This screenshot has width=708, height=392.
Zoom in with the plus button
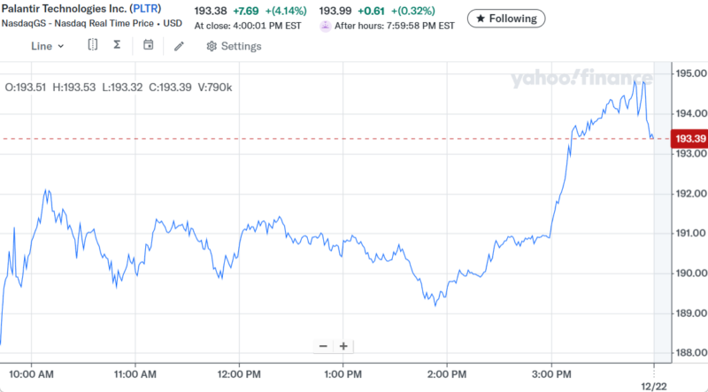[343, 346]
